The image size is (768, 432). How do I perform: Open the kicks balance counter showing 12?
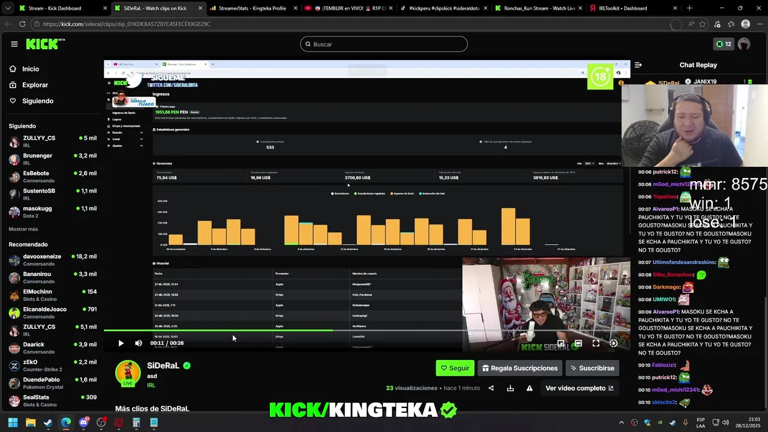point(724,44)
